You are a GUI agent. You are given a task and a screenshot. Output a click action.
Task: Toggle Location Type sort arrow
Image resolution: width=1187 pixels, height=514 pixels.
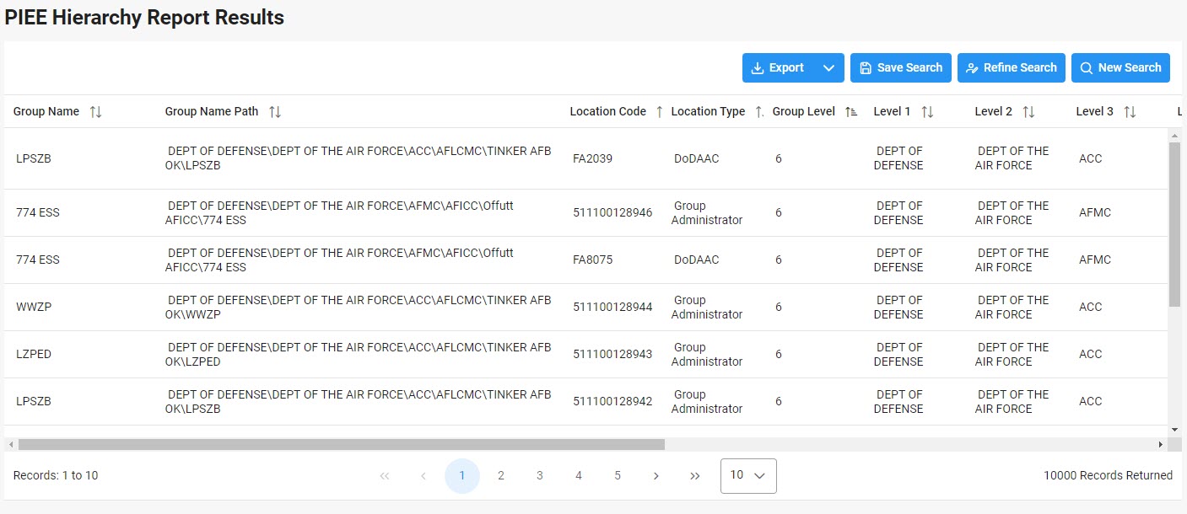click(x=758, y=112)
